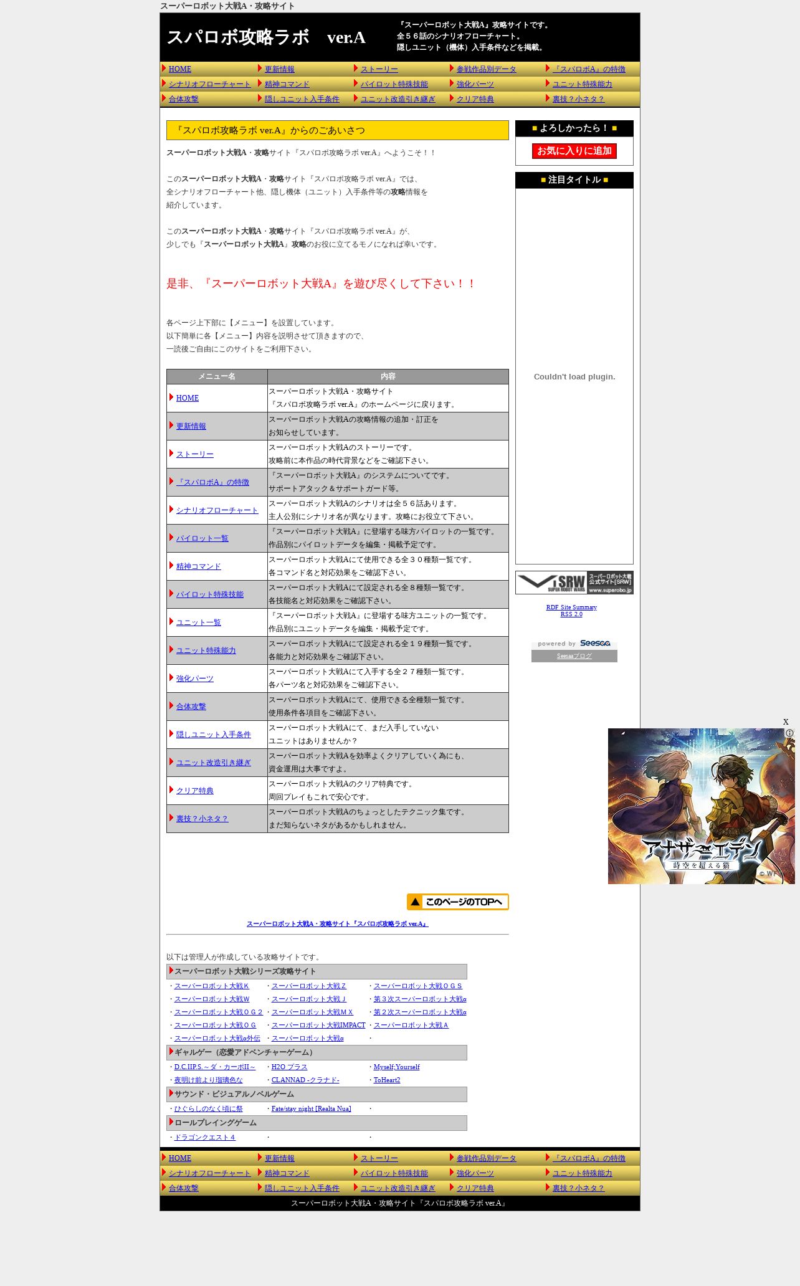Click the Couldn't load plugin area

click(574, 376)
